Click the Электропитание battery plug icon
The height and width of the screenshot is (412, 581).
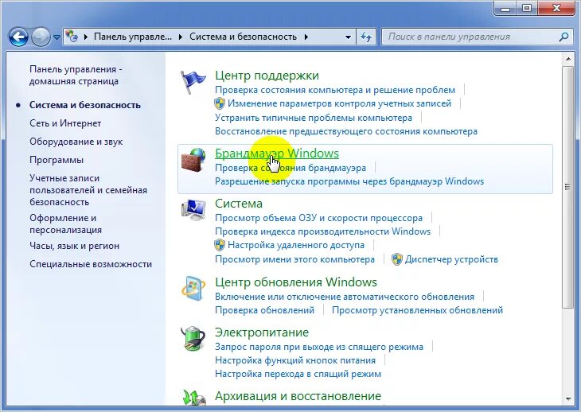(x=193, y=338)
